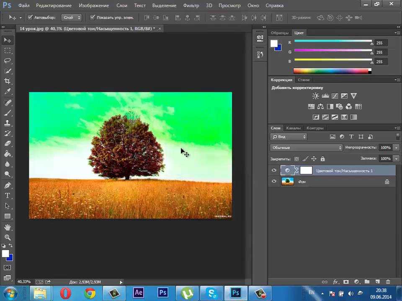This screenshot has height=301, width=402.
Task: Switch to the Образцы tab
Action: (x=279, y=33)
